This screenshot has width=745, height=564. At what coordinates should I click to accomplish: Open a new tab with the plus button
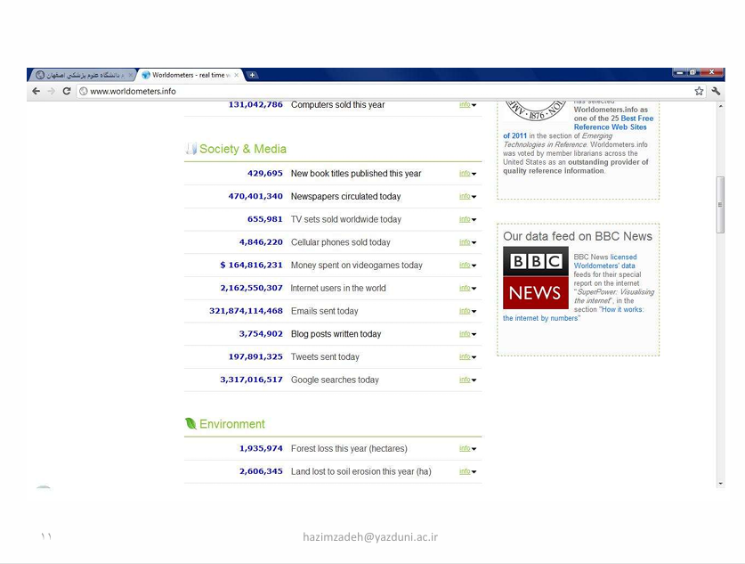252,76
